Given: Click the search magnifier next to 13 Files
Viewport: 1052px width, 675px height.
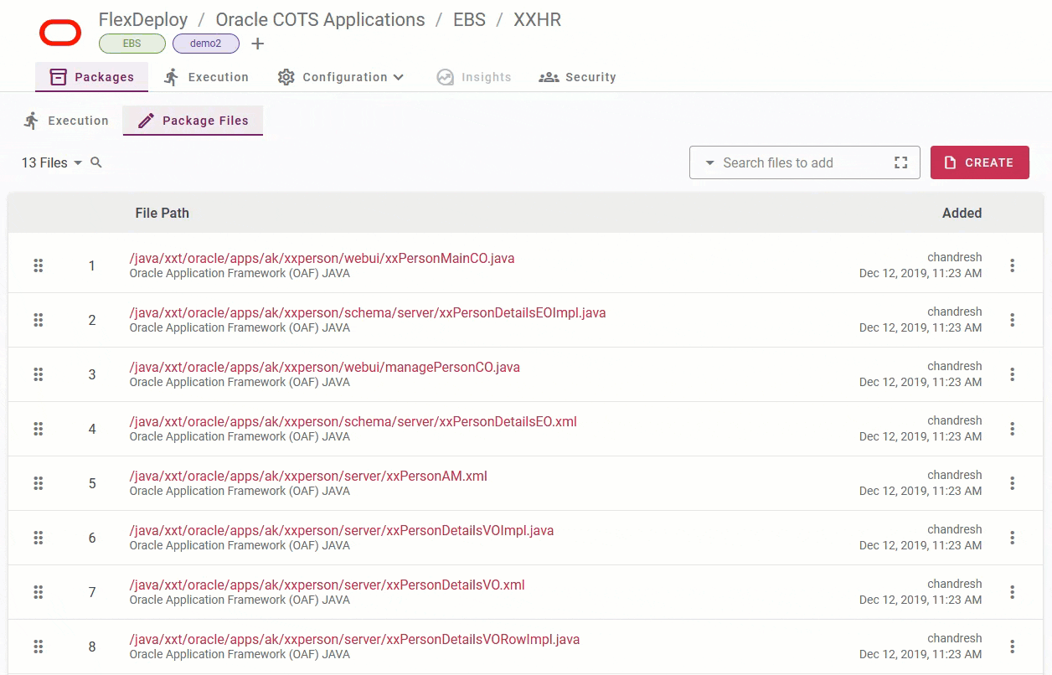Looking at the screenshot, I should click(x=96, y=162).
